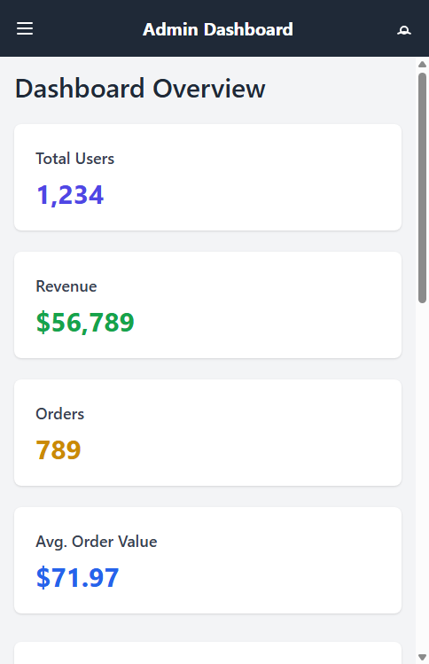Viewport: 429px width, 664px height.
Task: Click the scrollbar down arrow
Action: tap(422, 657)
